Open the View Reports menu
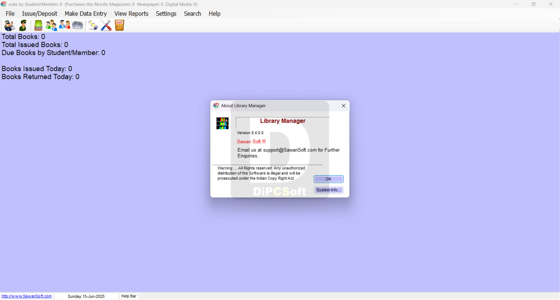The image size is (560, 300). pyautogui.click(x=131, y=14)
